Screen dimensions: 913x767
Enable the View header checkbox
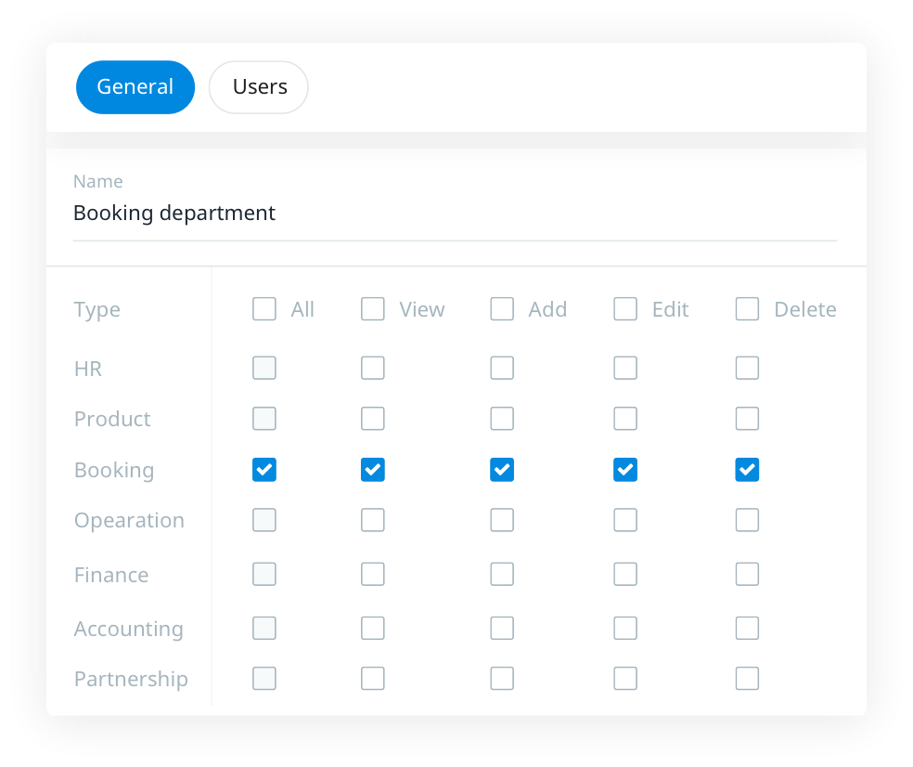(x=373, y=309)
